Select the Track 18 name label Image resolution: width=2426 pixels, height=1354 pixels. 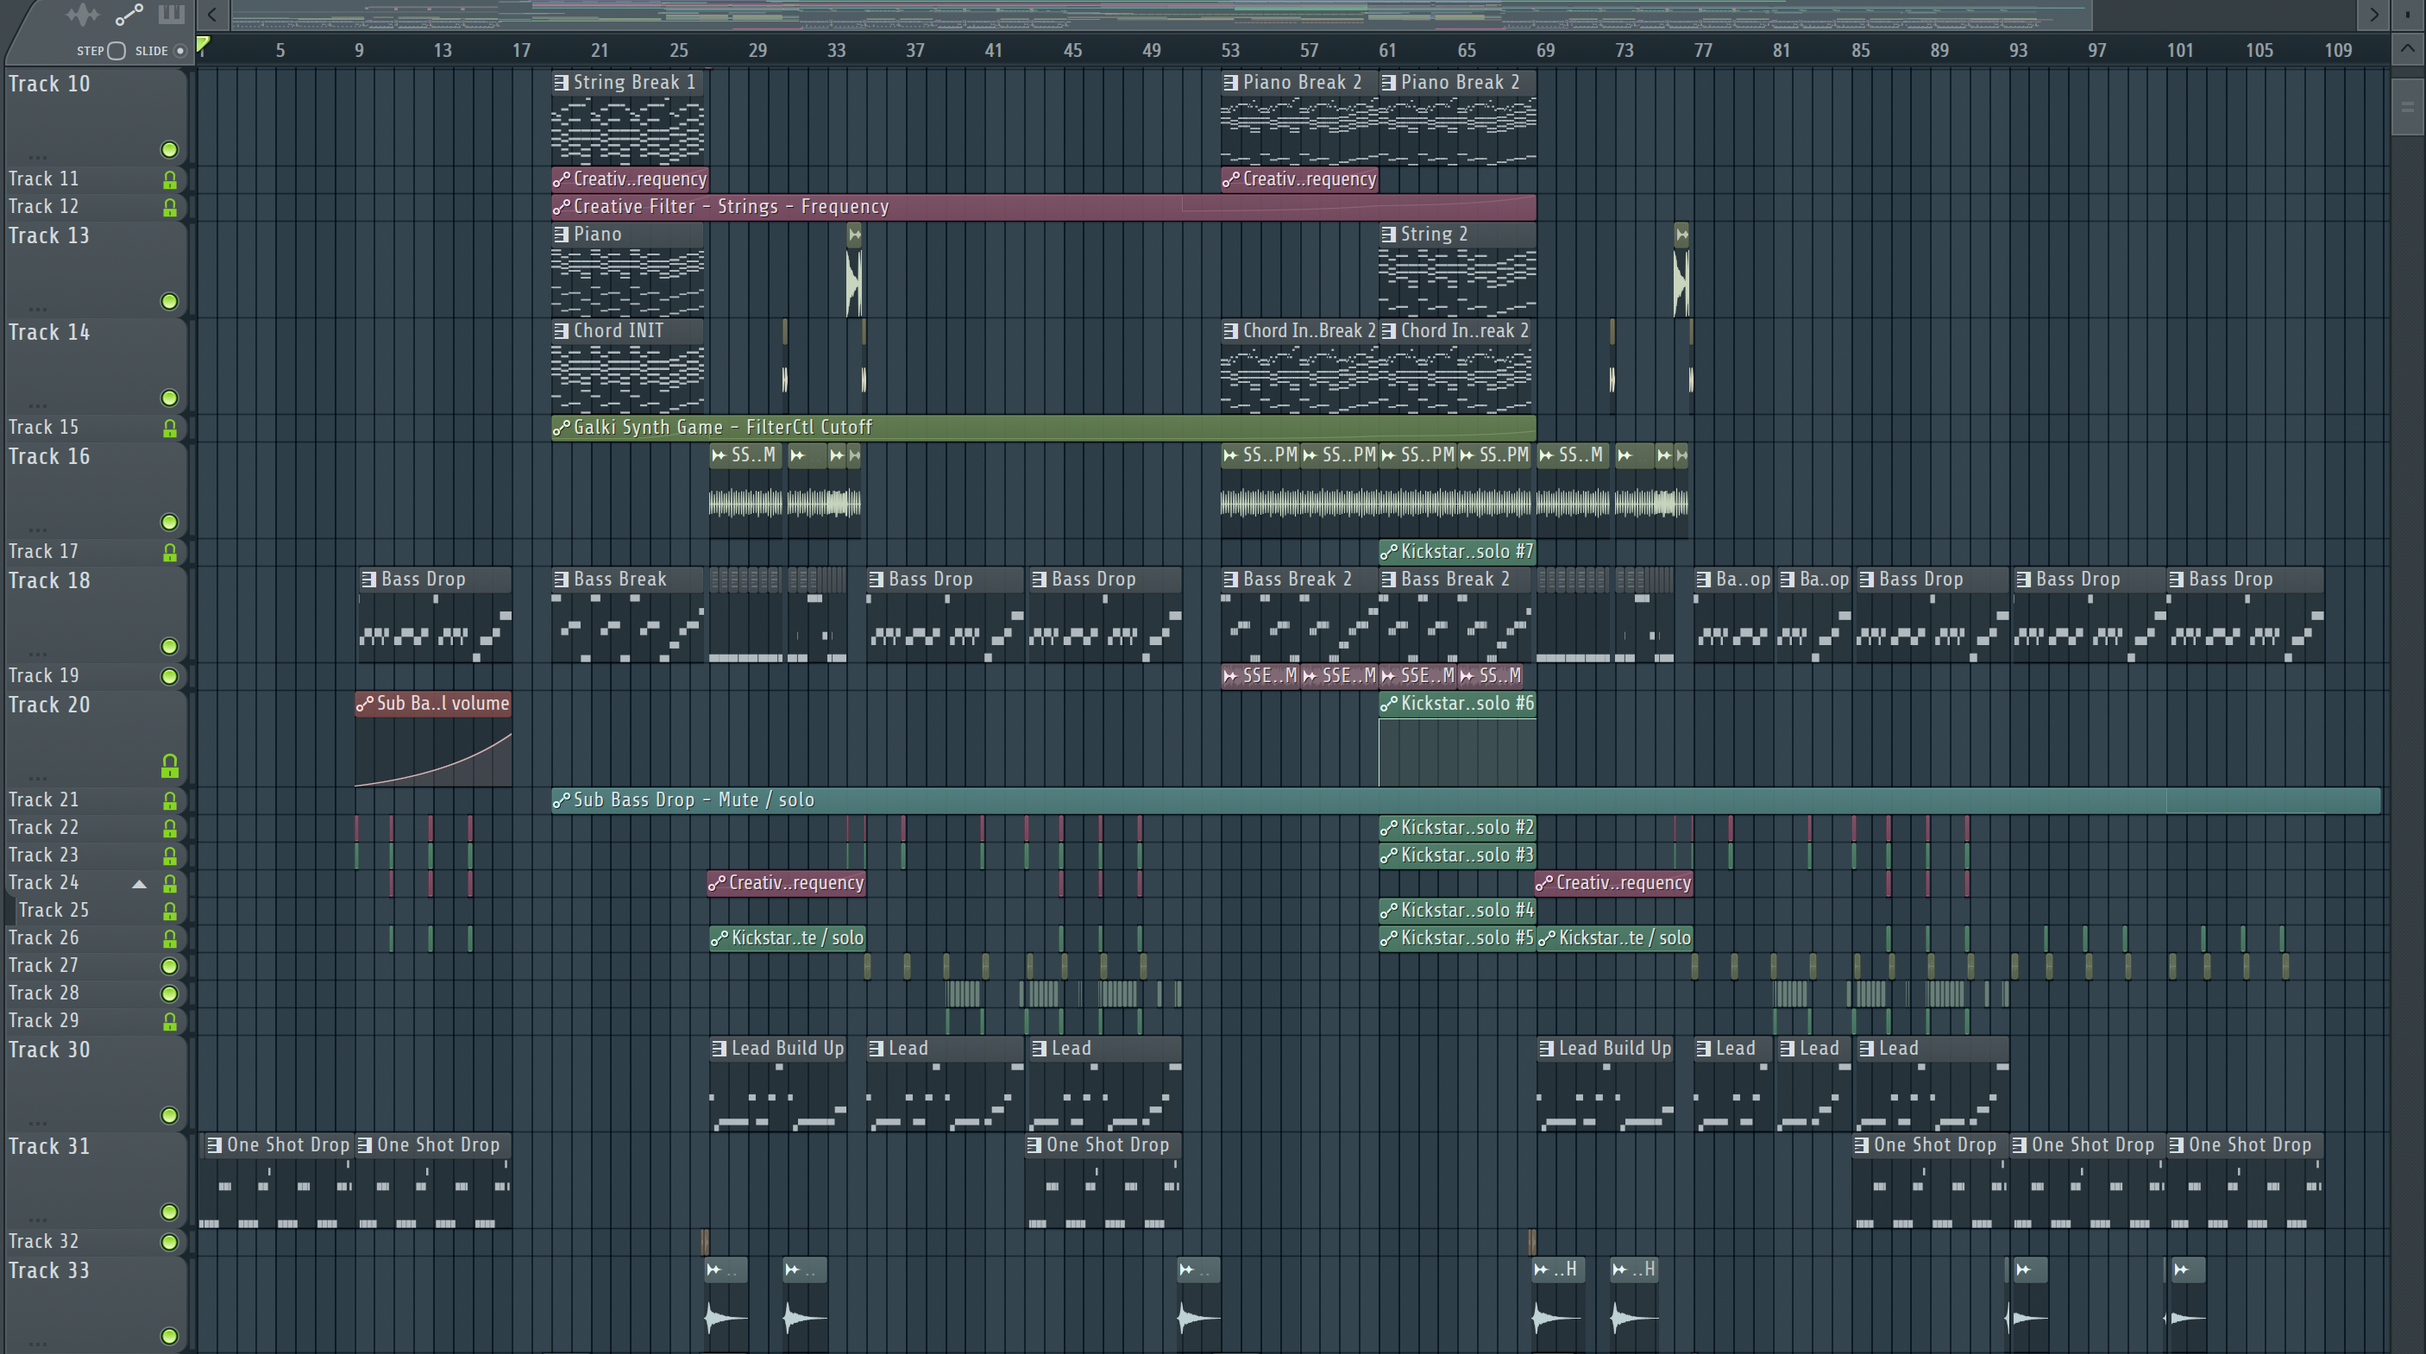pos(50,580)
